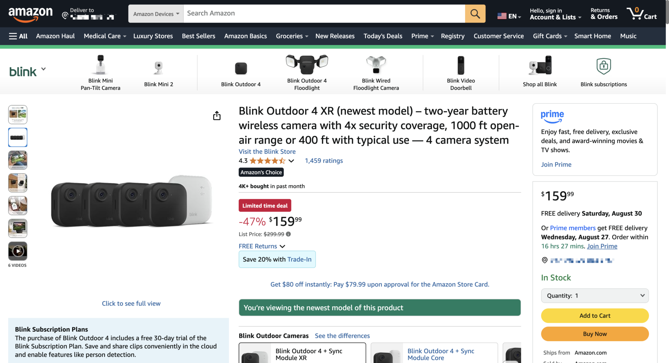Click the Add to Cart button

595,316
